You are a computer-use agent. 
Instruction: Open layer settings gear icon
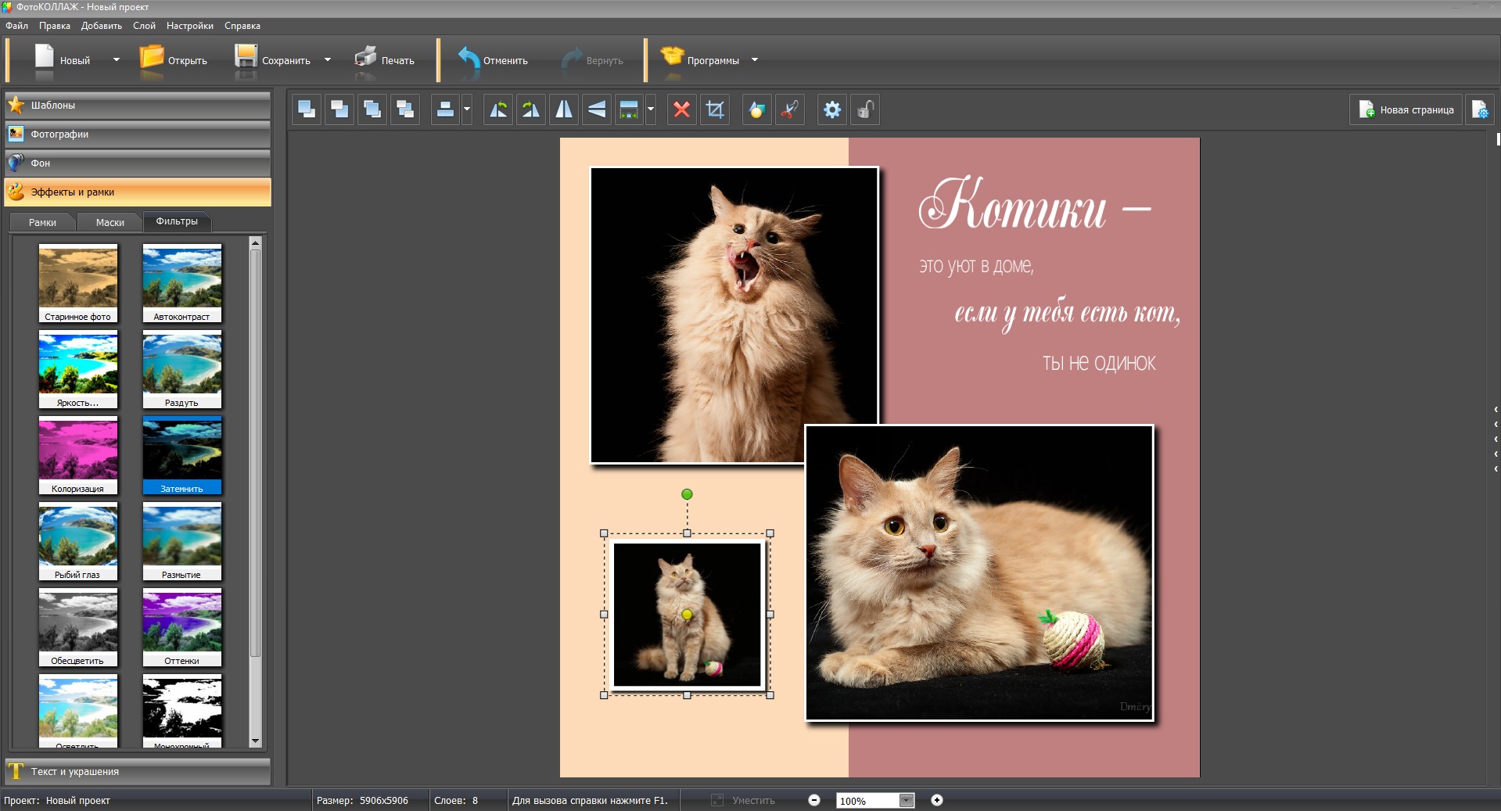pyautogui.click(x=832, y=109)
